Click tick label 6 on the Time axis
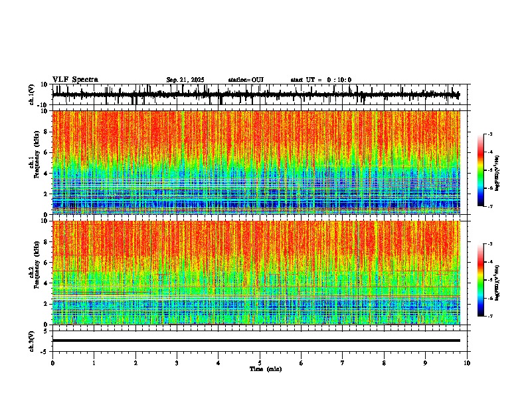This screenshot has height=407, width=526. point(302,363)
